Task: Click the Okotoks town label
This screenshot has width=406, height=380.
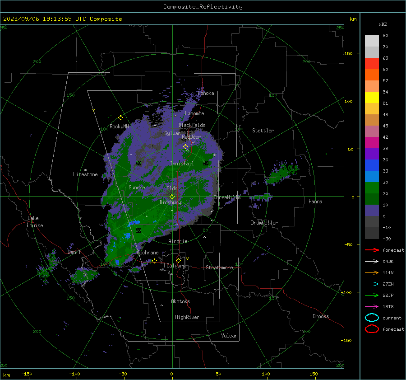Action: pos(180,301)
